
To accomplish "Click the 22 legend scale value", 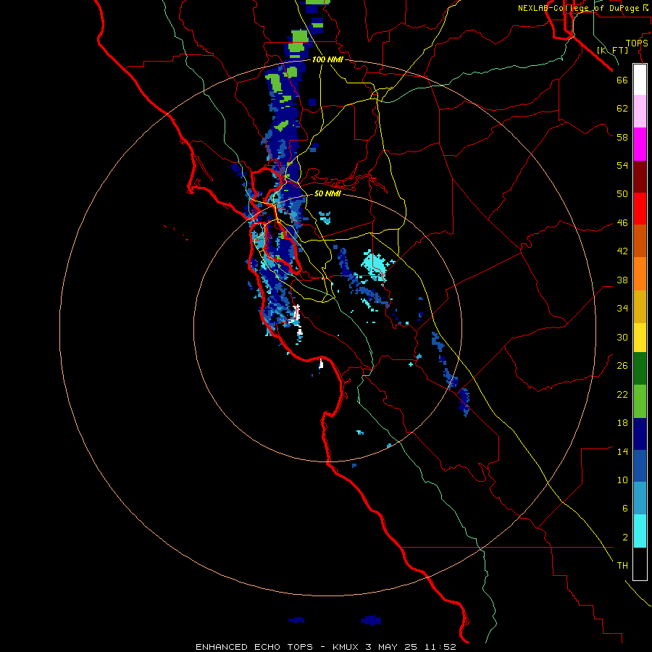I will point(622,394).
